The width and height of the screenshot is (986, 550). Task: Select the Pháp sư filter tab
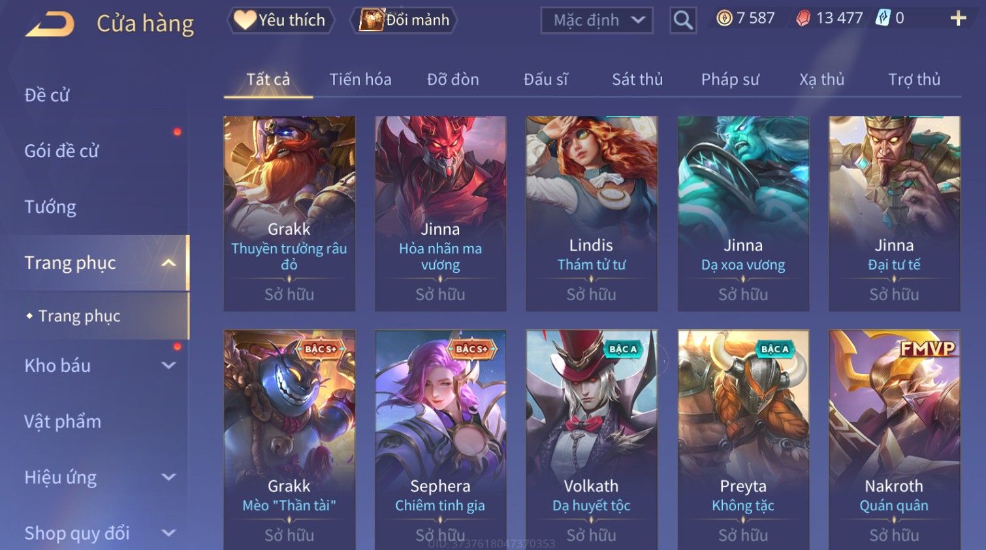coord(730,80)
